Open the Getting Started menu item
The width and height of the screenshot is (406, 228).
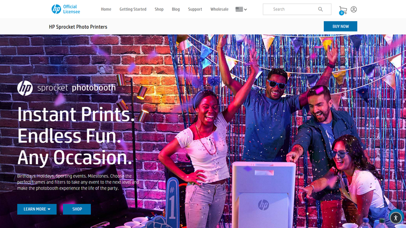[x=133, y=9]
